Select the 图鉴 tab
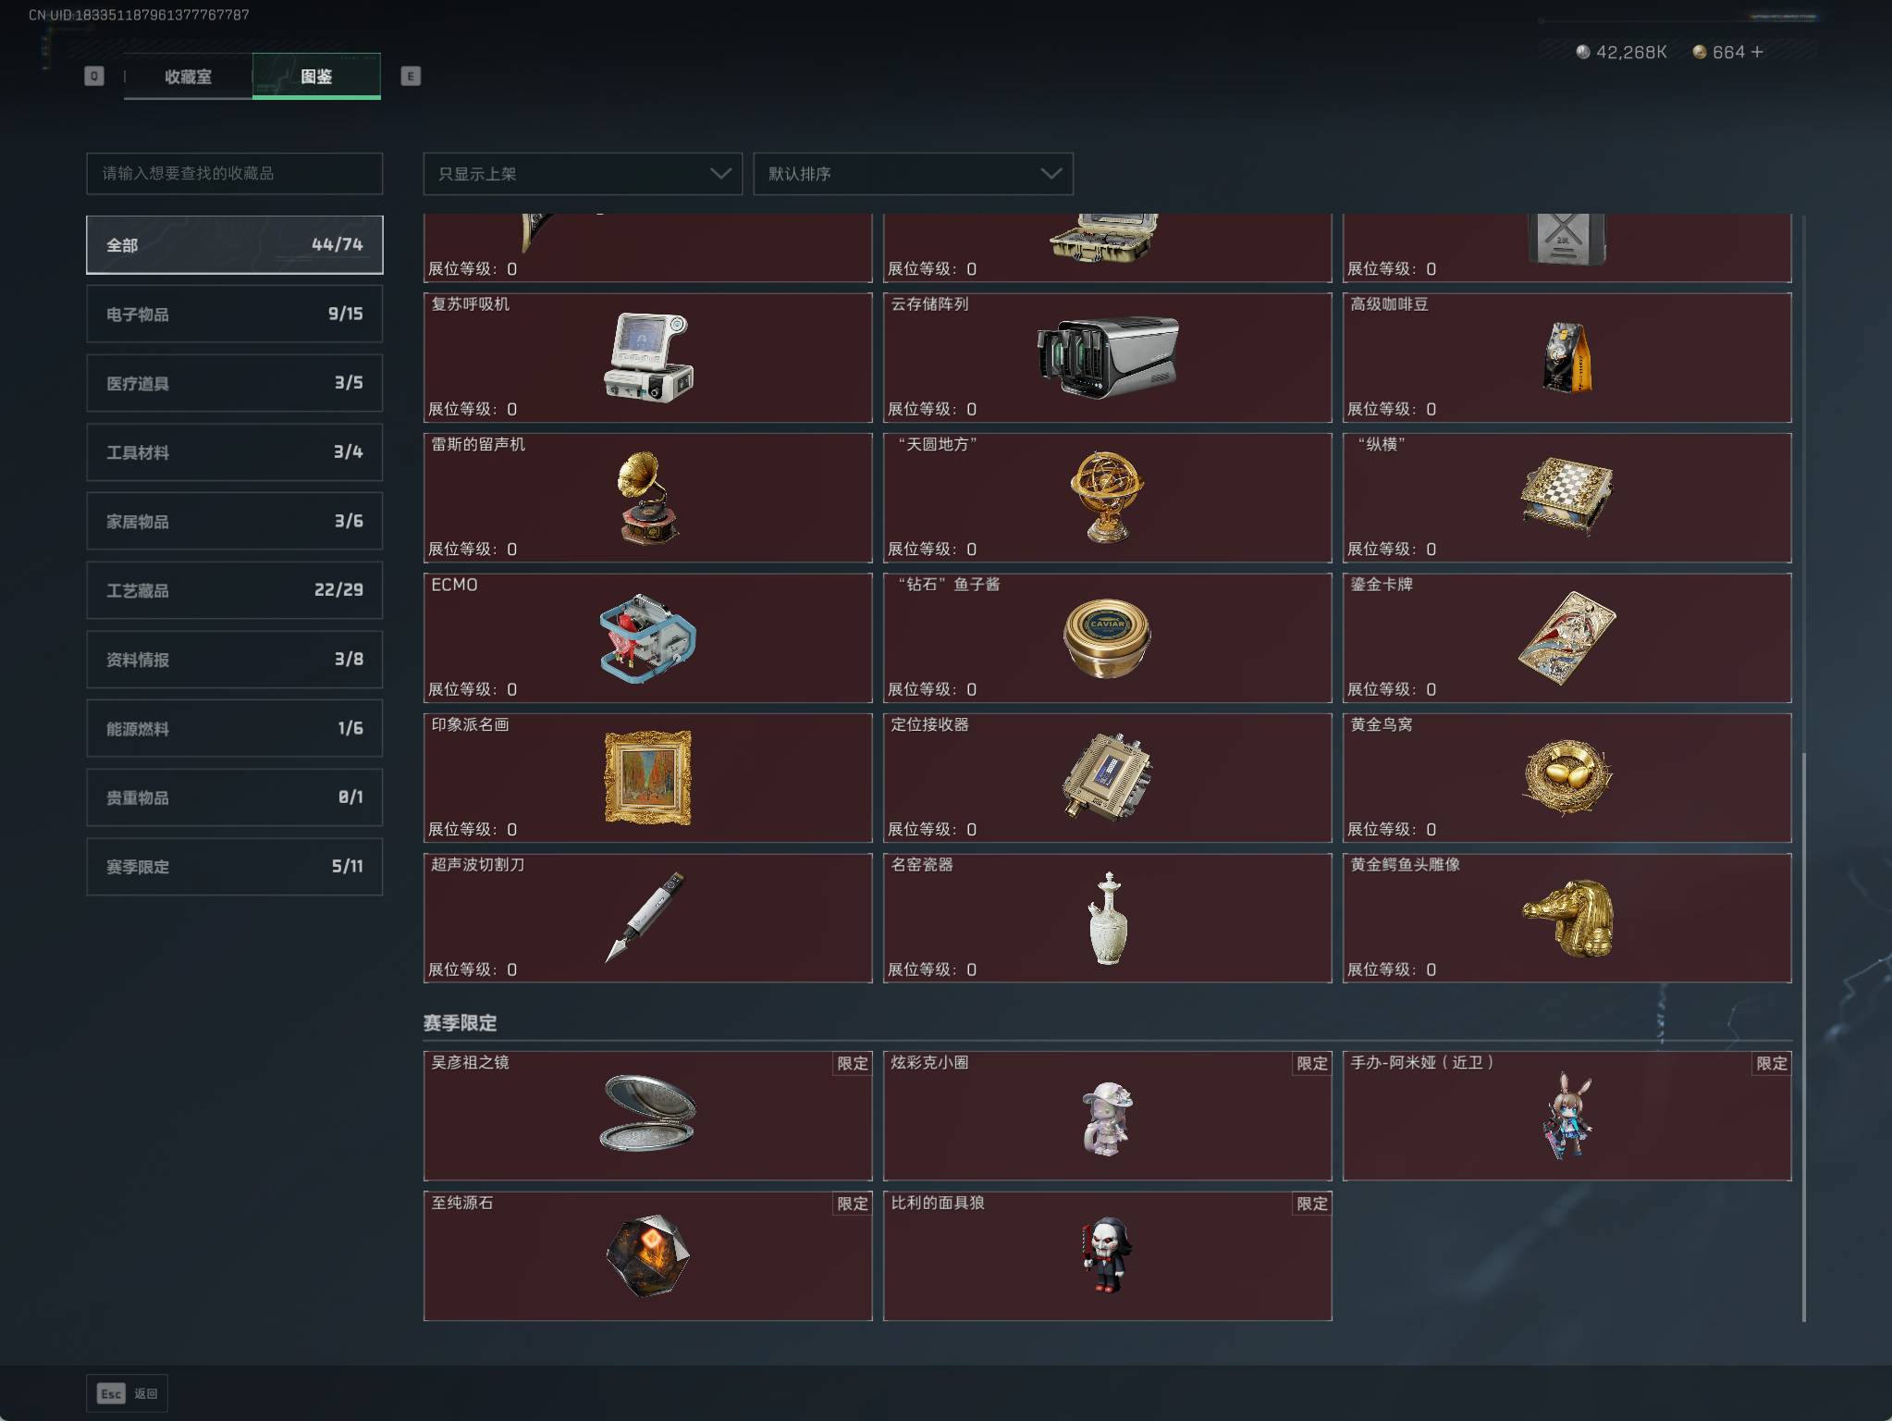The image size is (1892, 1421). (x=316, y=77)
